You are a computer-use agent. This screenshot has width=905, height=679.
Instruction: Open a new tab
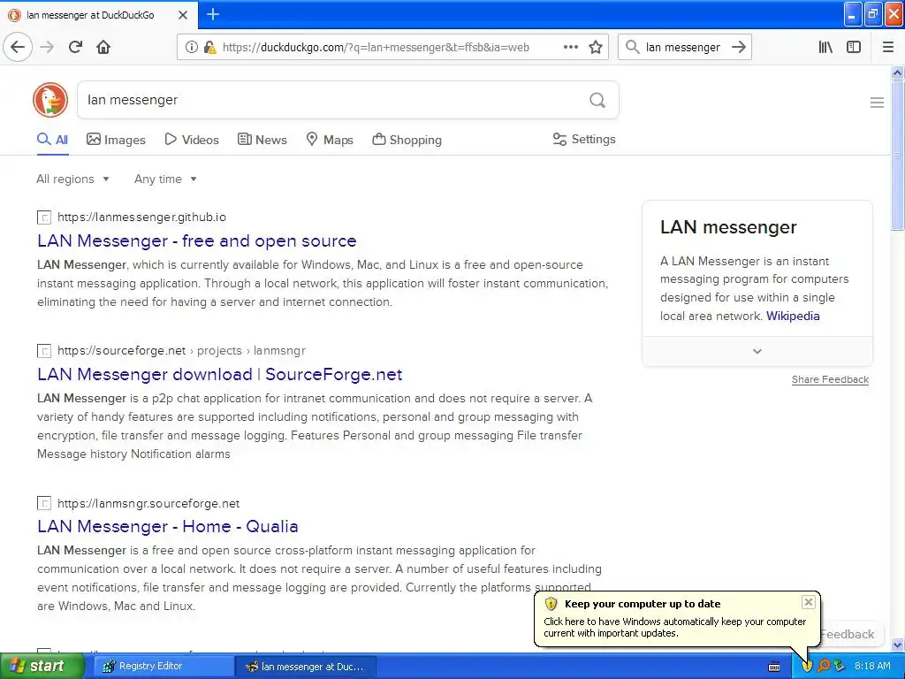click(212, 14)
